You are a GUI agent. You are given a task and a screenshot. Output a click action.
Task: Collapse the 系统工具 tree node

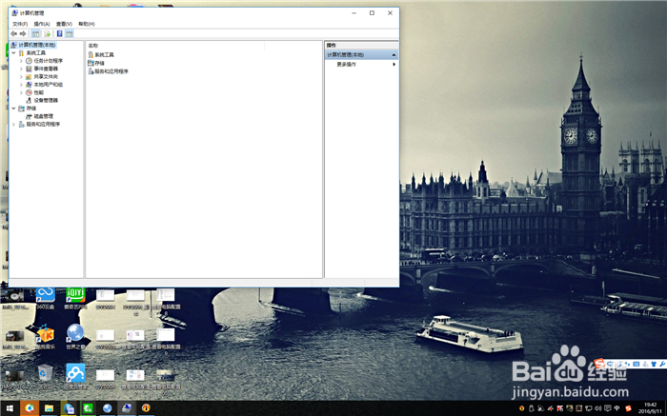tap(13, 52)
